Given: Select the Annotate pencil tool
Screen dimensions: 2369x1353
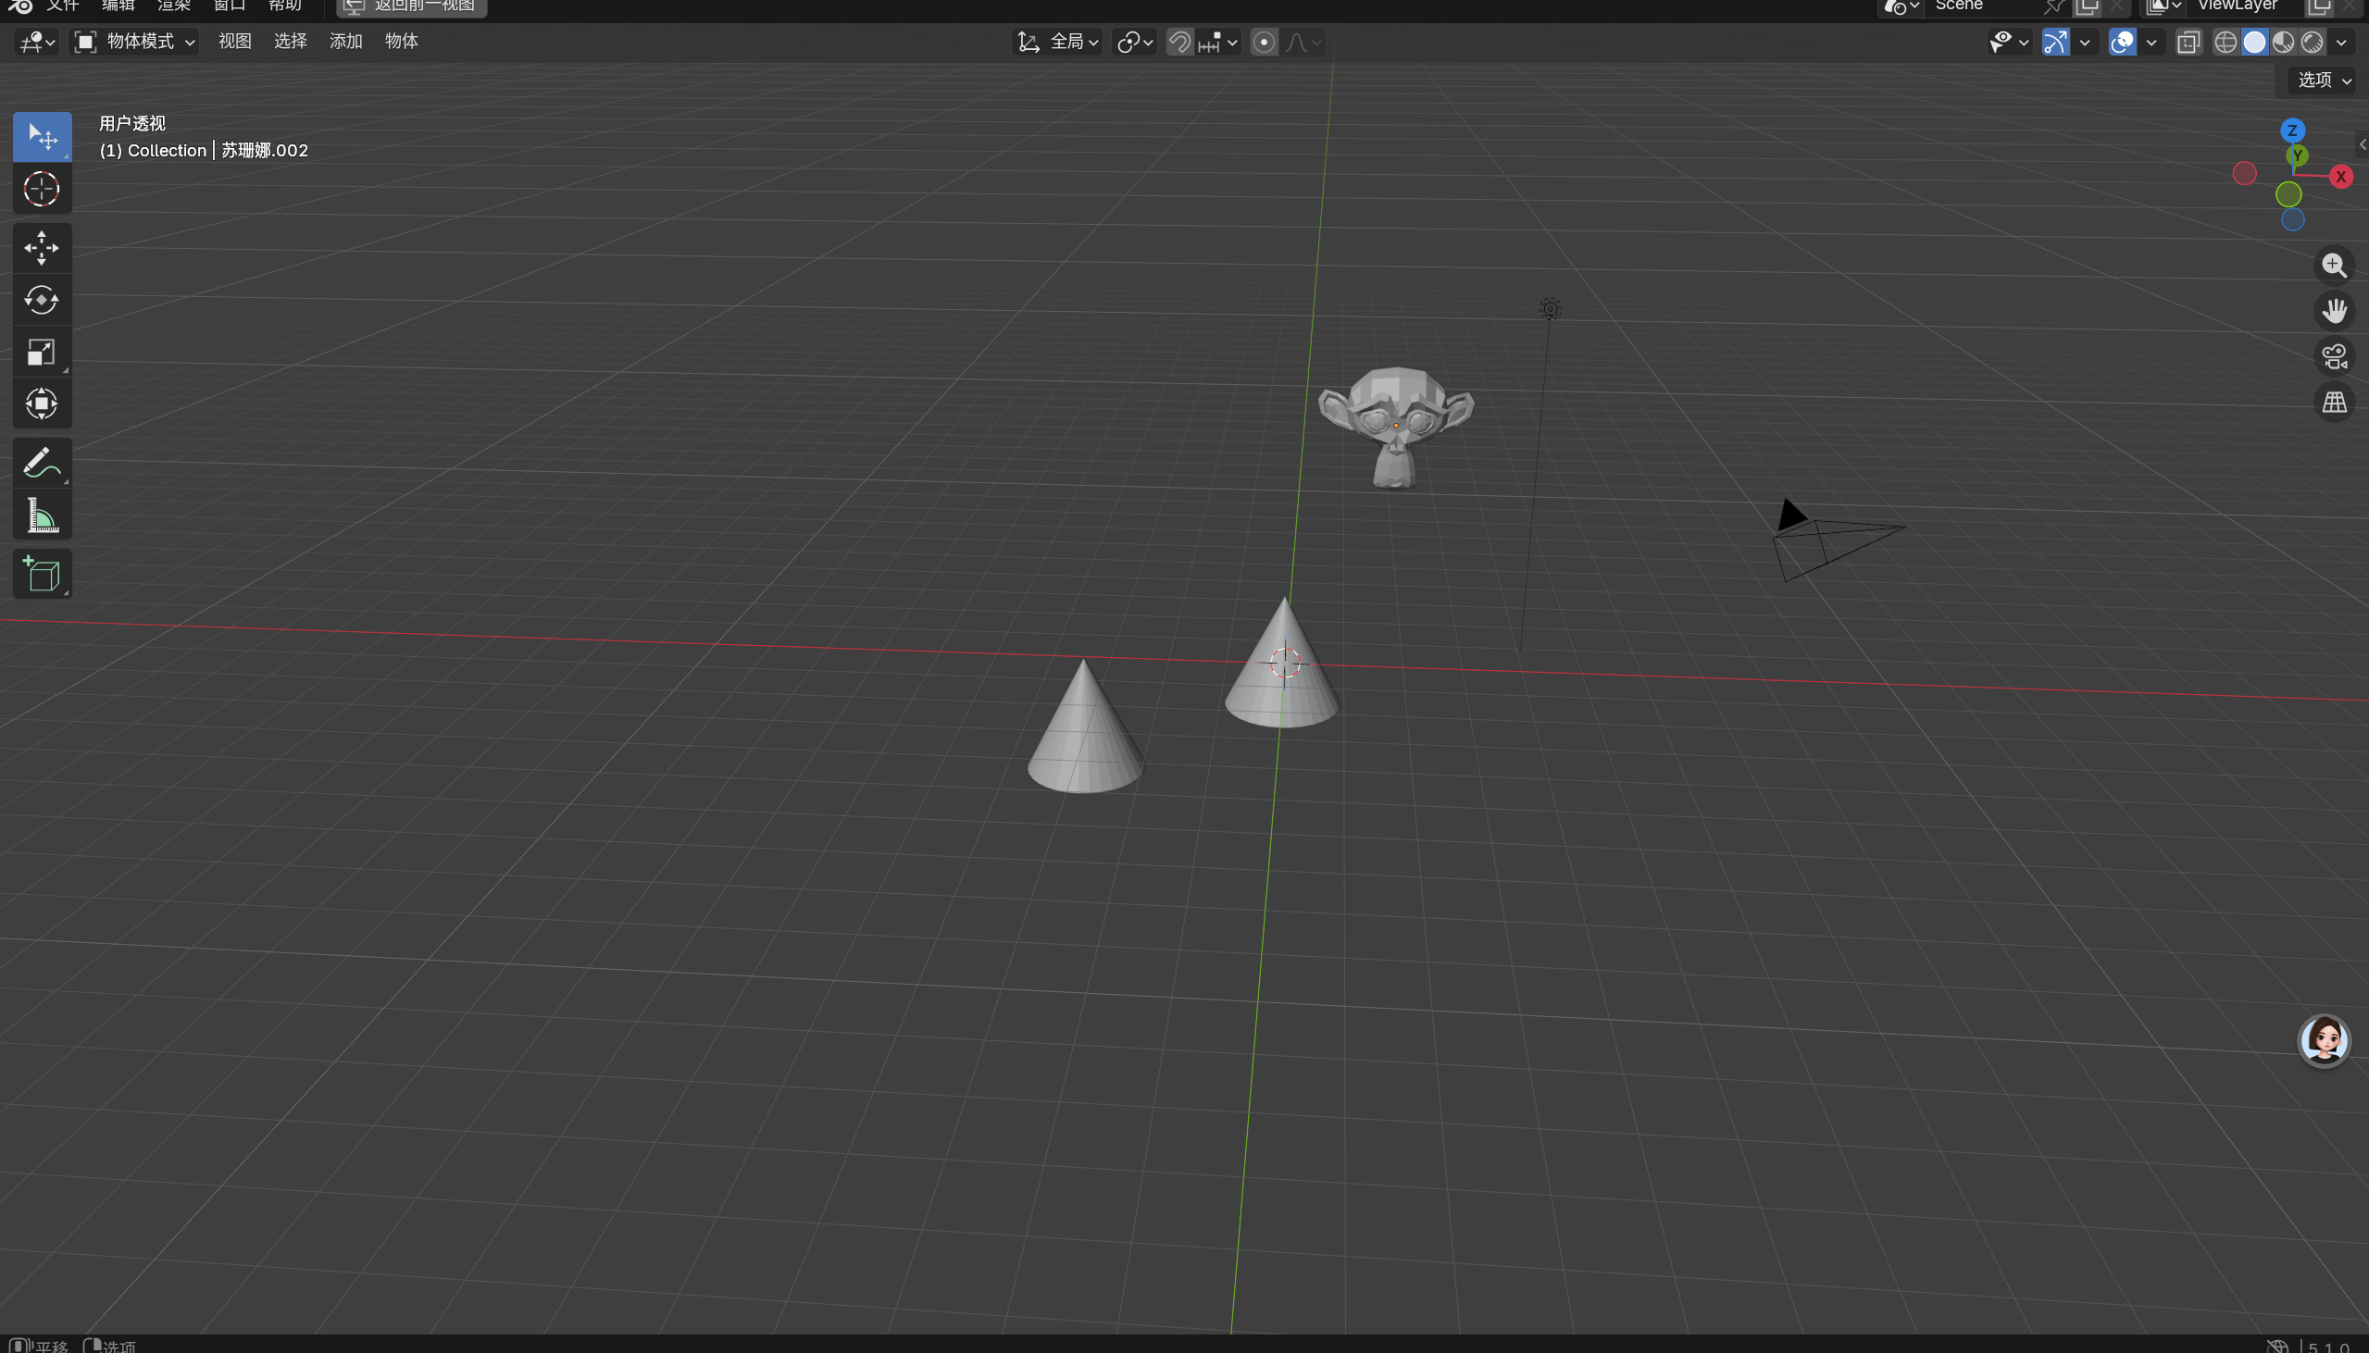Looking at the screenshot, I should [42, 463].
